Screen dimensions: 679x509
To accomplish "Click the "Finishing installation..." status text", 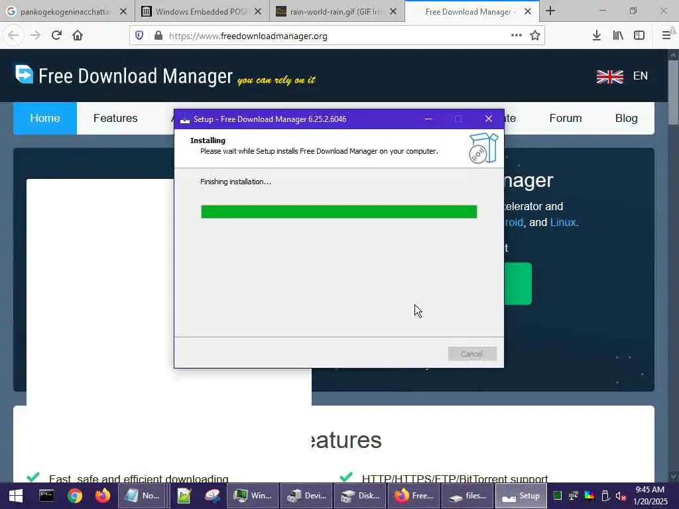I will tap(235, 182).
